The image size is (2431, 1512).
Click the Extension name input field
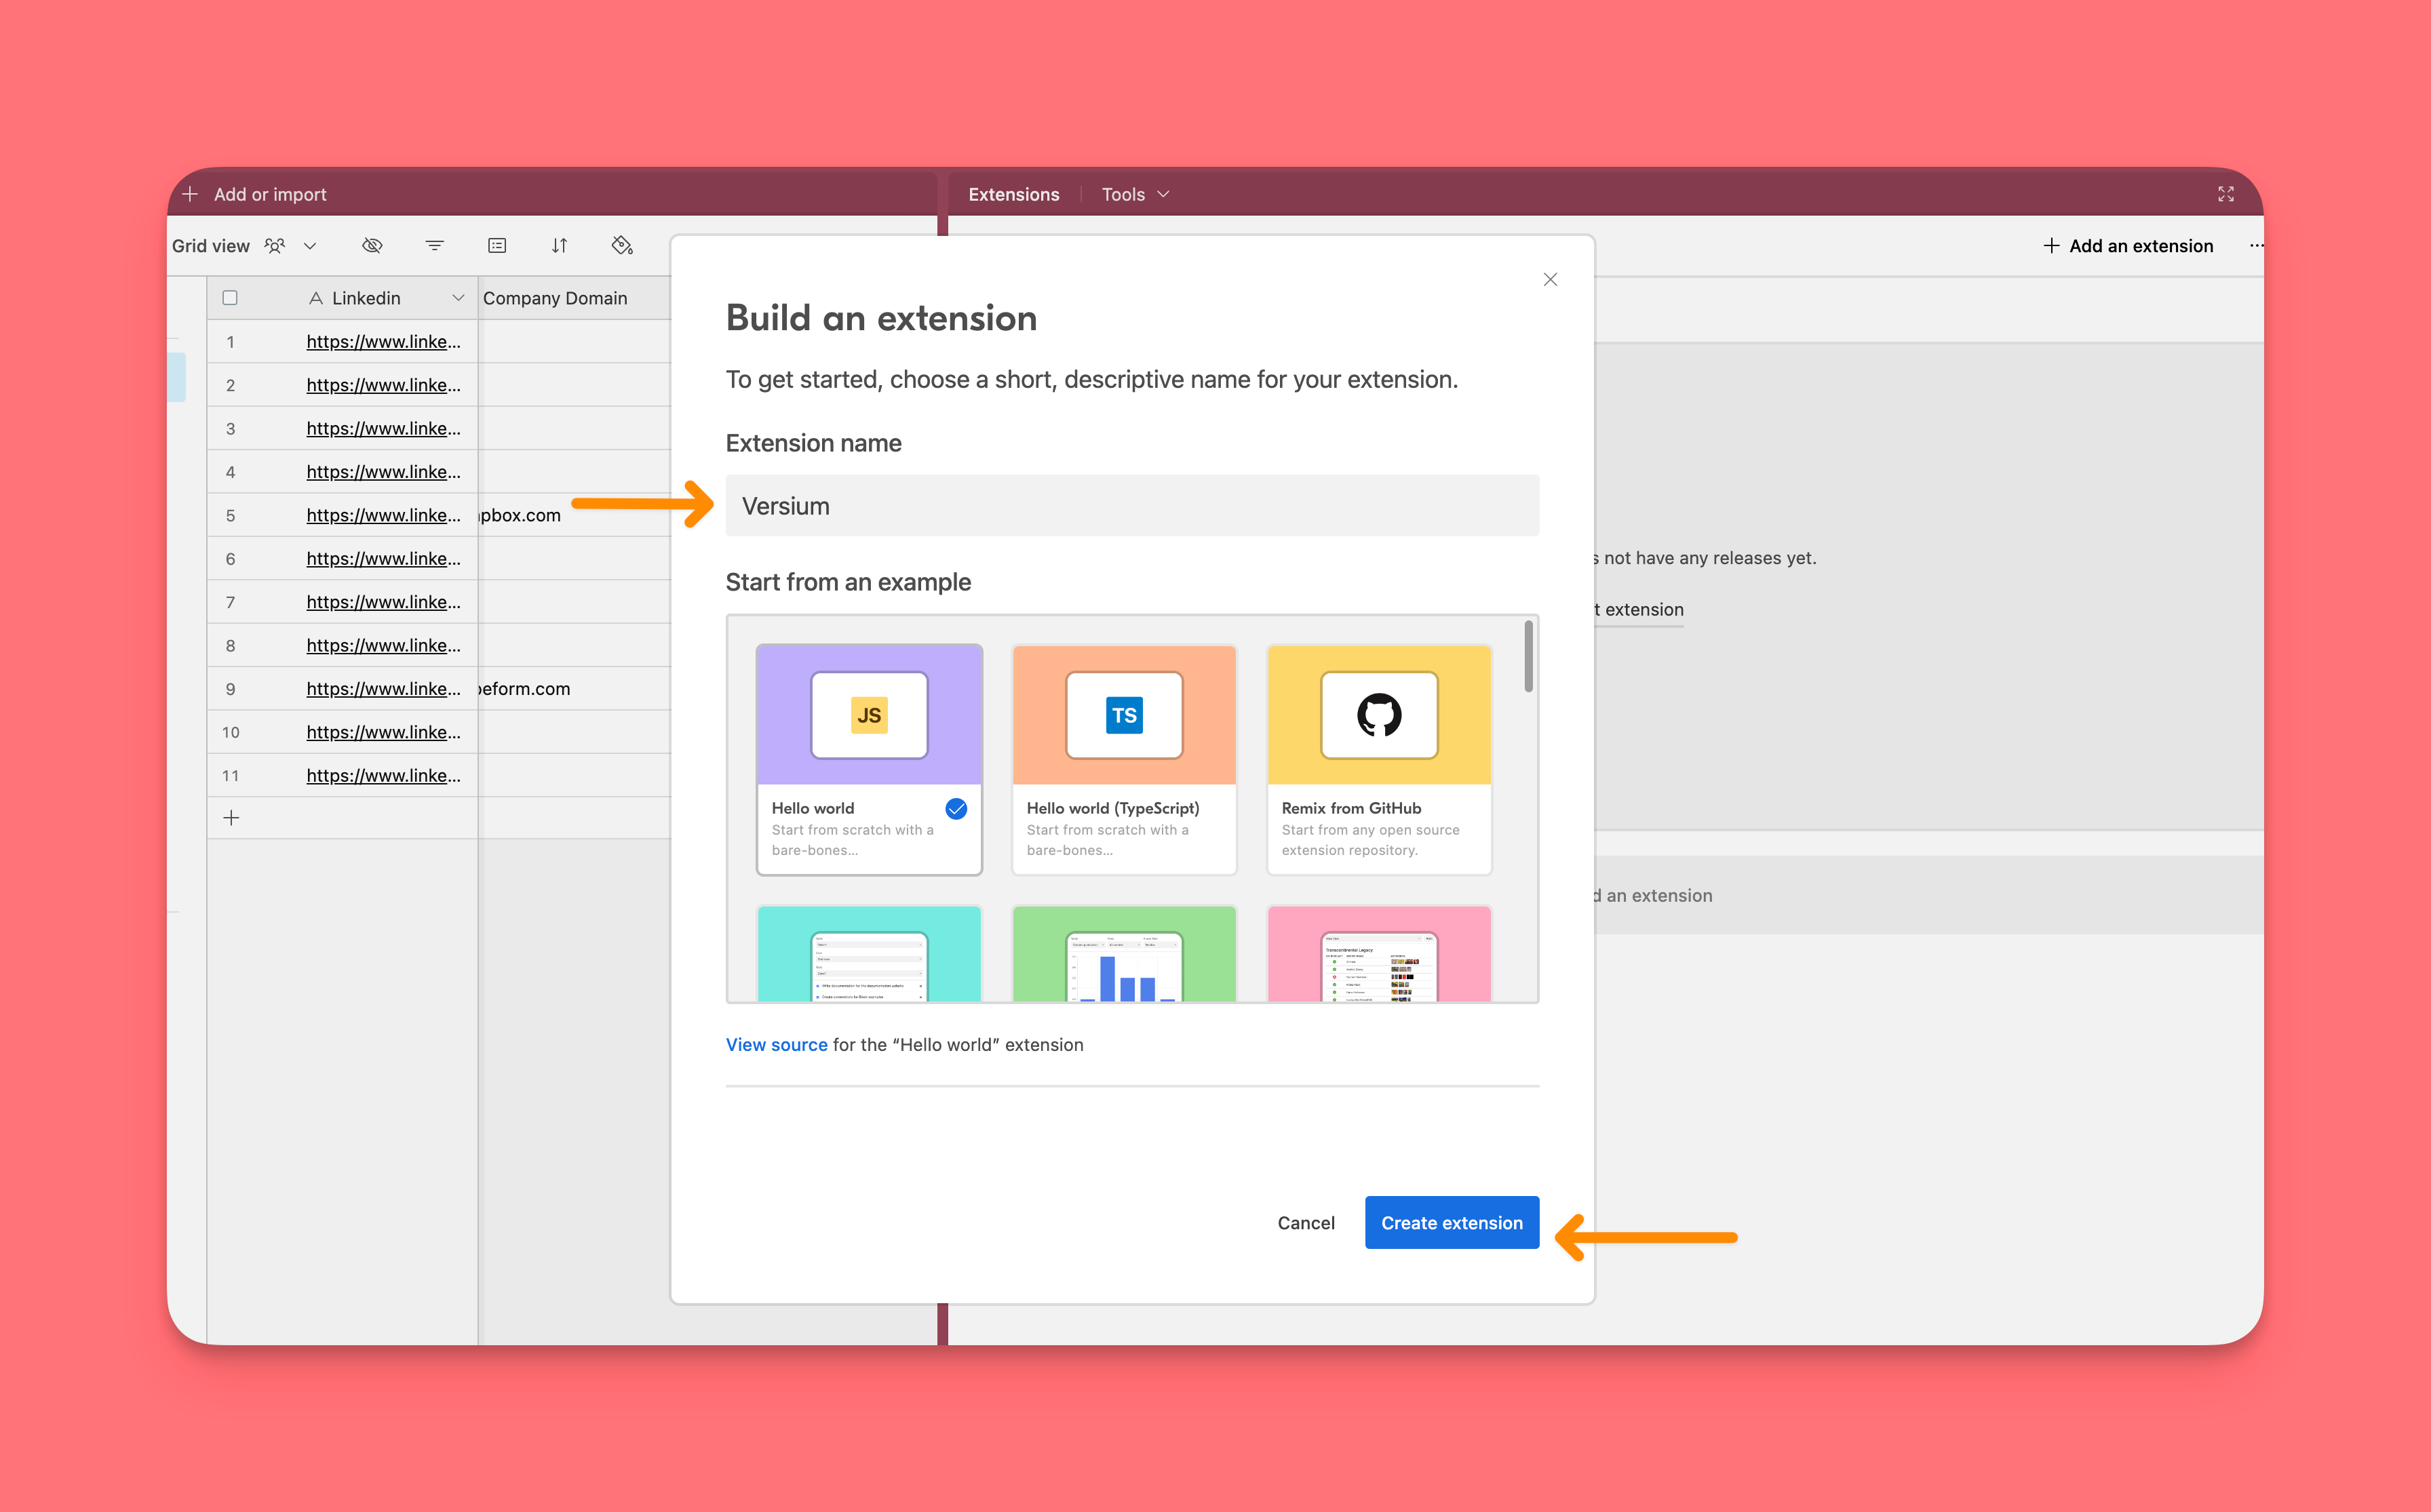coord(1131,506)
